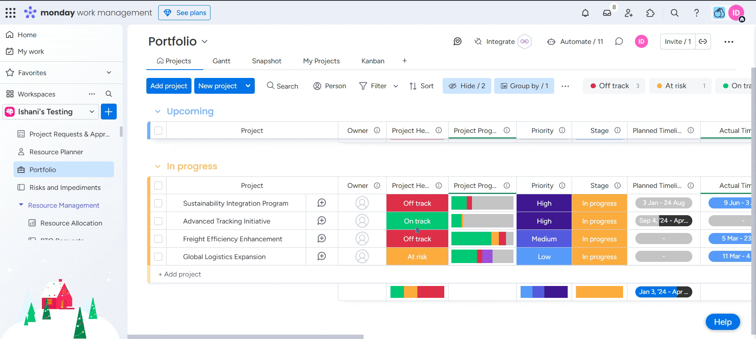Collapse the In progress group
Screen dimensions: 756x339
click(x=157, y=167)
